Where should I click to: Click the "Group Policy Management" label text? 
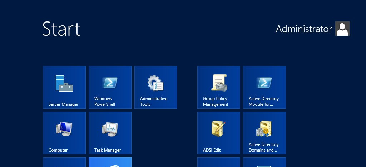click(x=216, y=102)
